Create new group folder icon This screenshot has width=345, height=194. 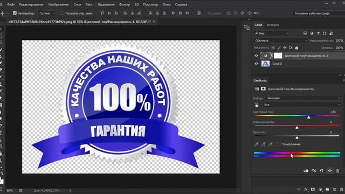coord(327,189)
